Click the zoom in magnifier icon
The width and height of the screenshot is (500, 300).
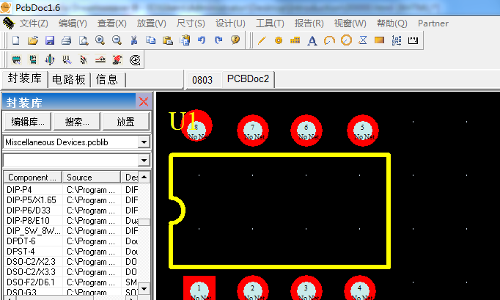pos(100,40)
